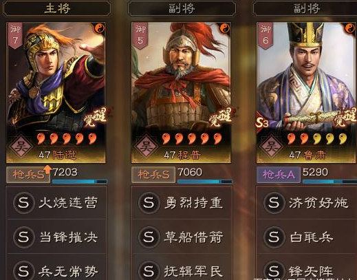Viewport: 357px width, 280px height.
Task: Open the 鲁肃 general portrait
Action: pyautogui.click(x=306, y=92)
